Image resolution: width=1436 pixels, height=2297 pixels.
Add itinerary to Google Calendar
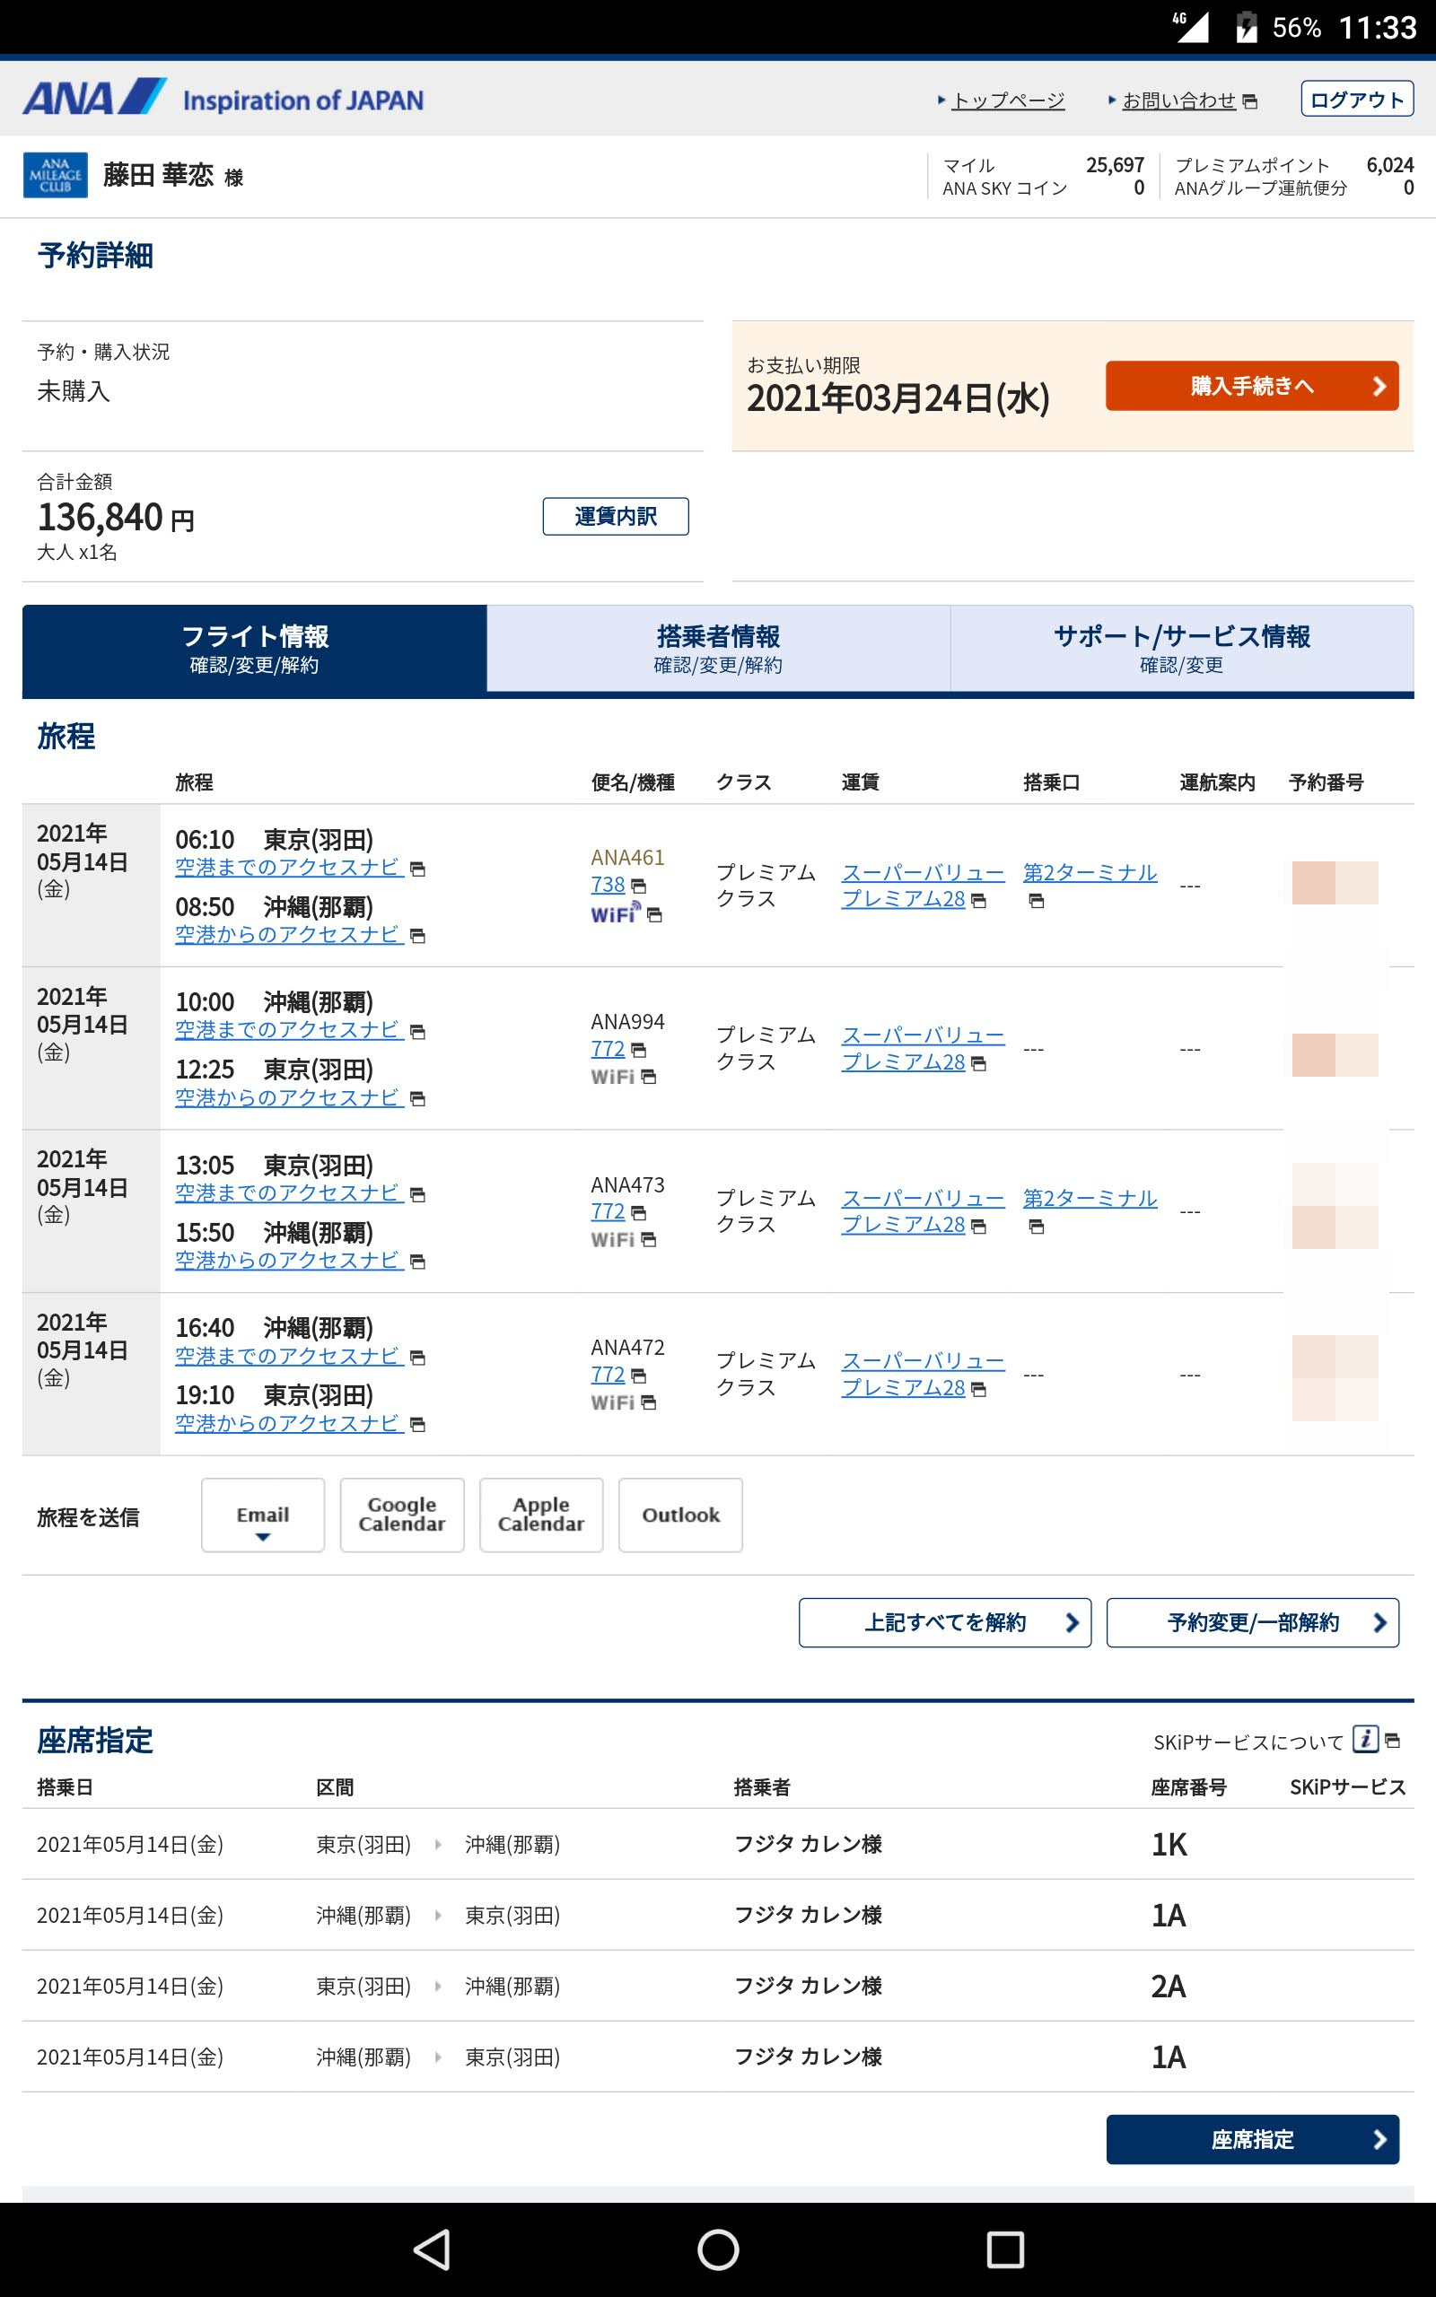pos(402,1515)
